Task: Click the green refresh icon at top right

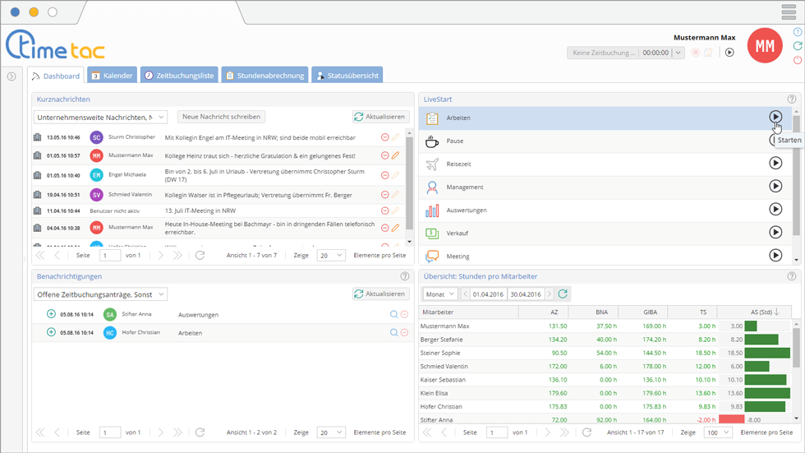Action: [798, 46]
